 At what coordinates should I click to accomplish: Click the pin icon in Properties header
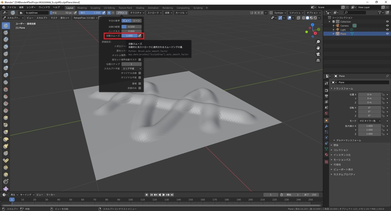(x=387, y=76)
